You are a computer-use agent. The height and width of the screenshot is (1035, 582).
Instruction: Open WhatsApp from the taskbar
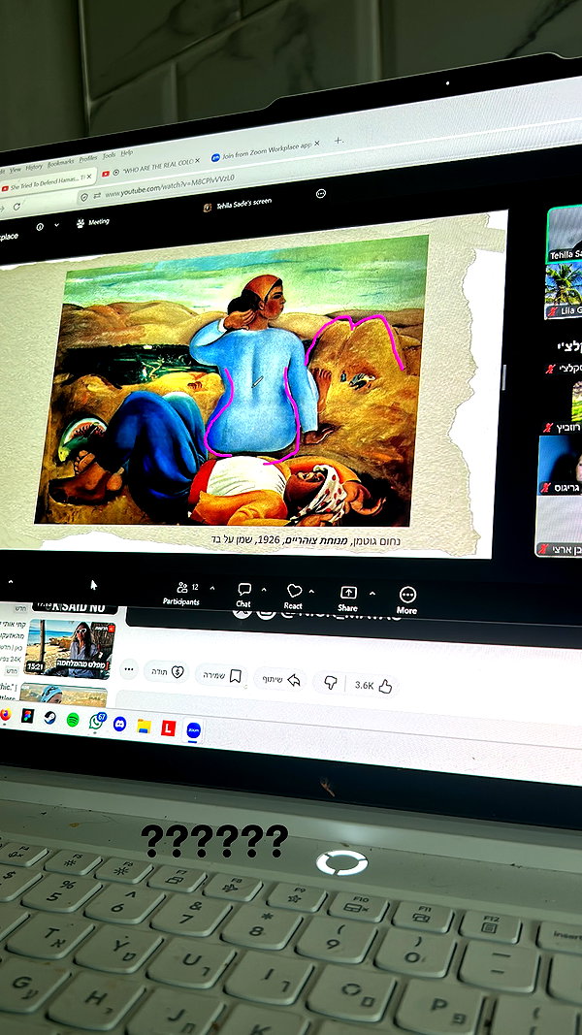pos(97,721)
